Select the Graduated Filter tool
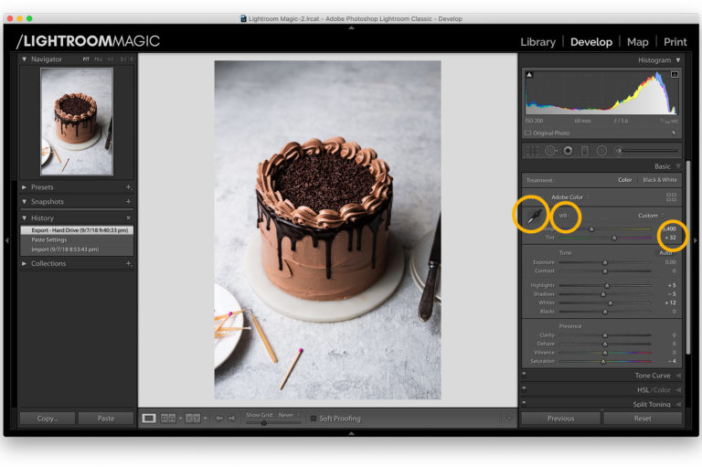The image size is (702, 467). point(585,151)
